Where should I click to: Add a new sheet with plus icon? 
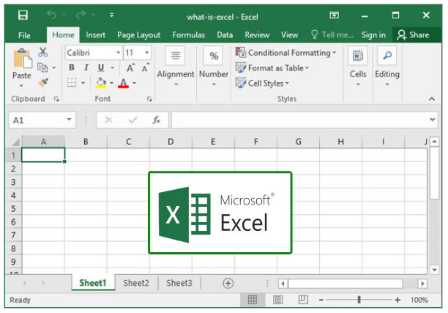228,283
